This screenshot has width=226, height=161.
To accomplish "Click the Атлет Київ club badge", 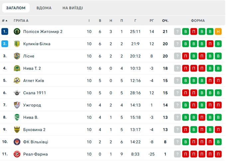I will (17, 80).
